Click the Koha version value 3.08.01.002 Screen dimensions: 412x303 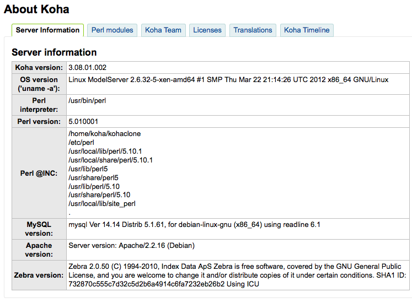[x=88, y=68]
